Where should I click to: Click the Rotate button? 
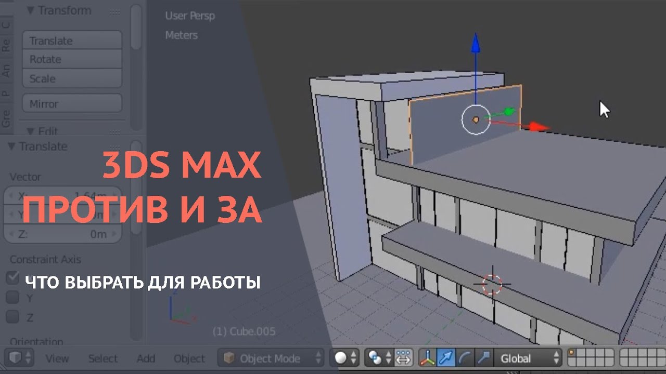[72, 59]
